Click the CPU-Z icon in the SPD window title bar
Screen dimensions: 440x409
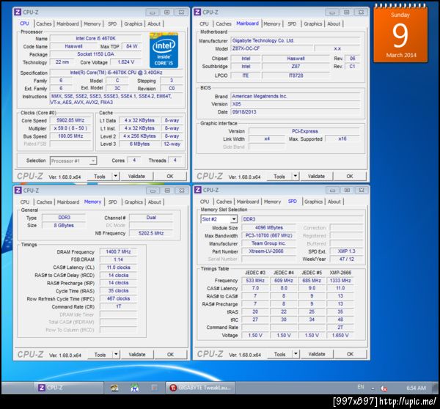pyautogui.click(x=197, y=190)
